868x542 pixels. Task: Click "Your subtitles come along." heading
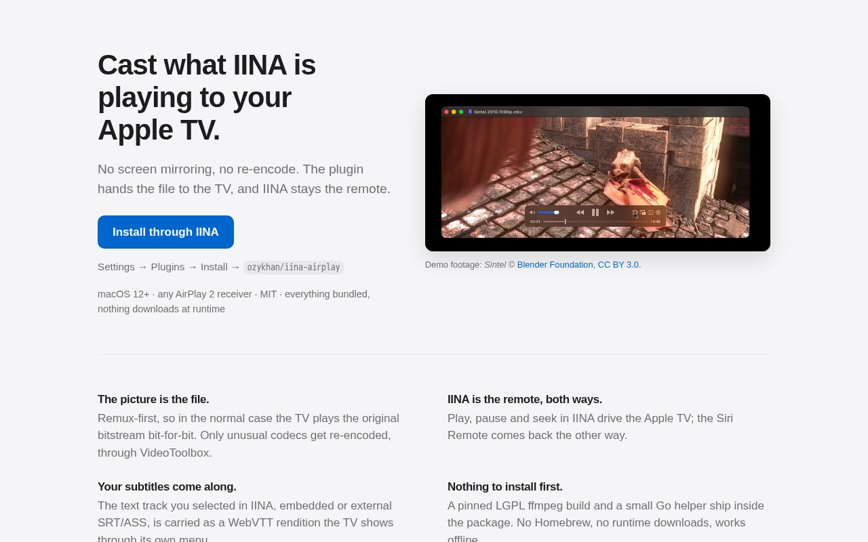pos(167,486)
